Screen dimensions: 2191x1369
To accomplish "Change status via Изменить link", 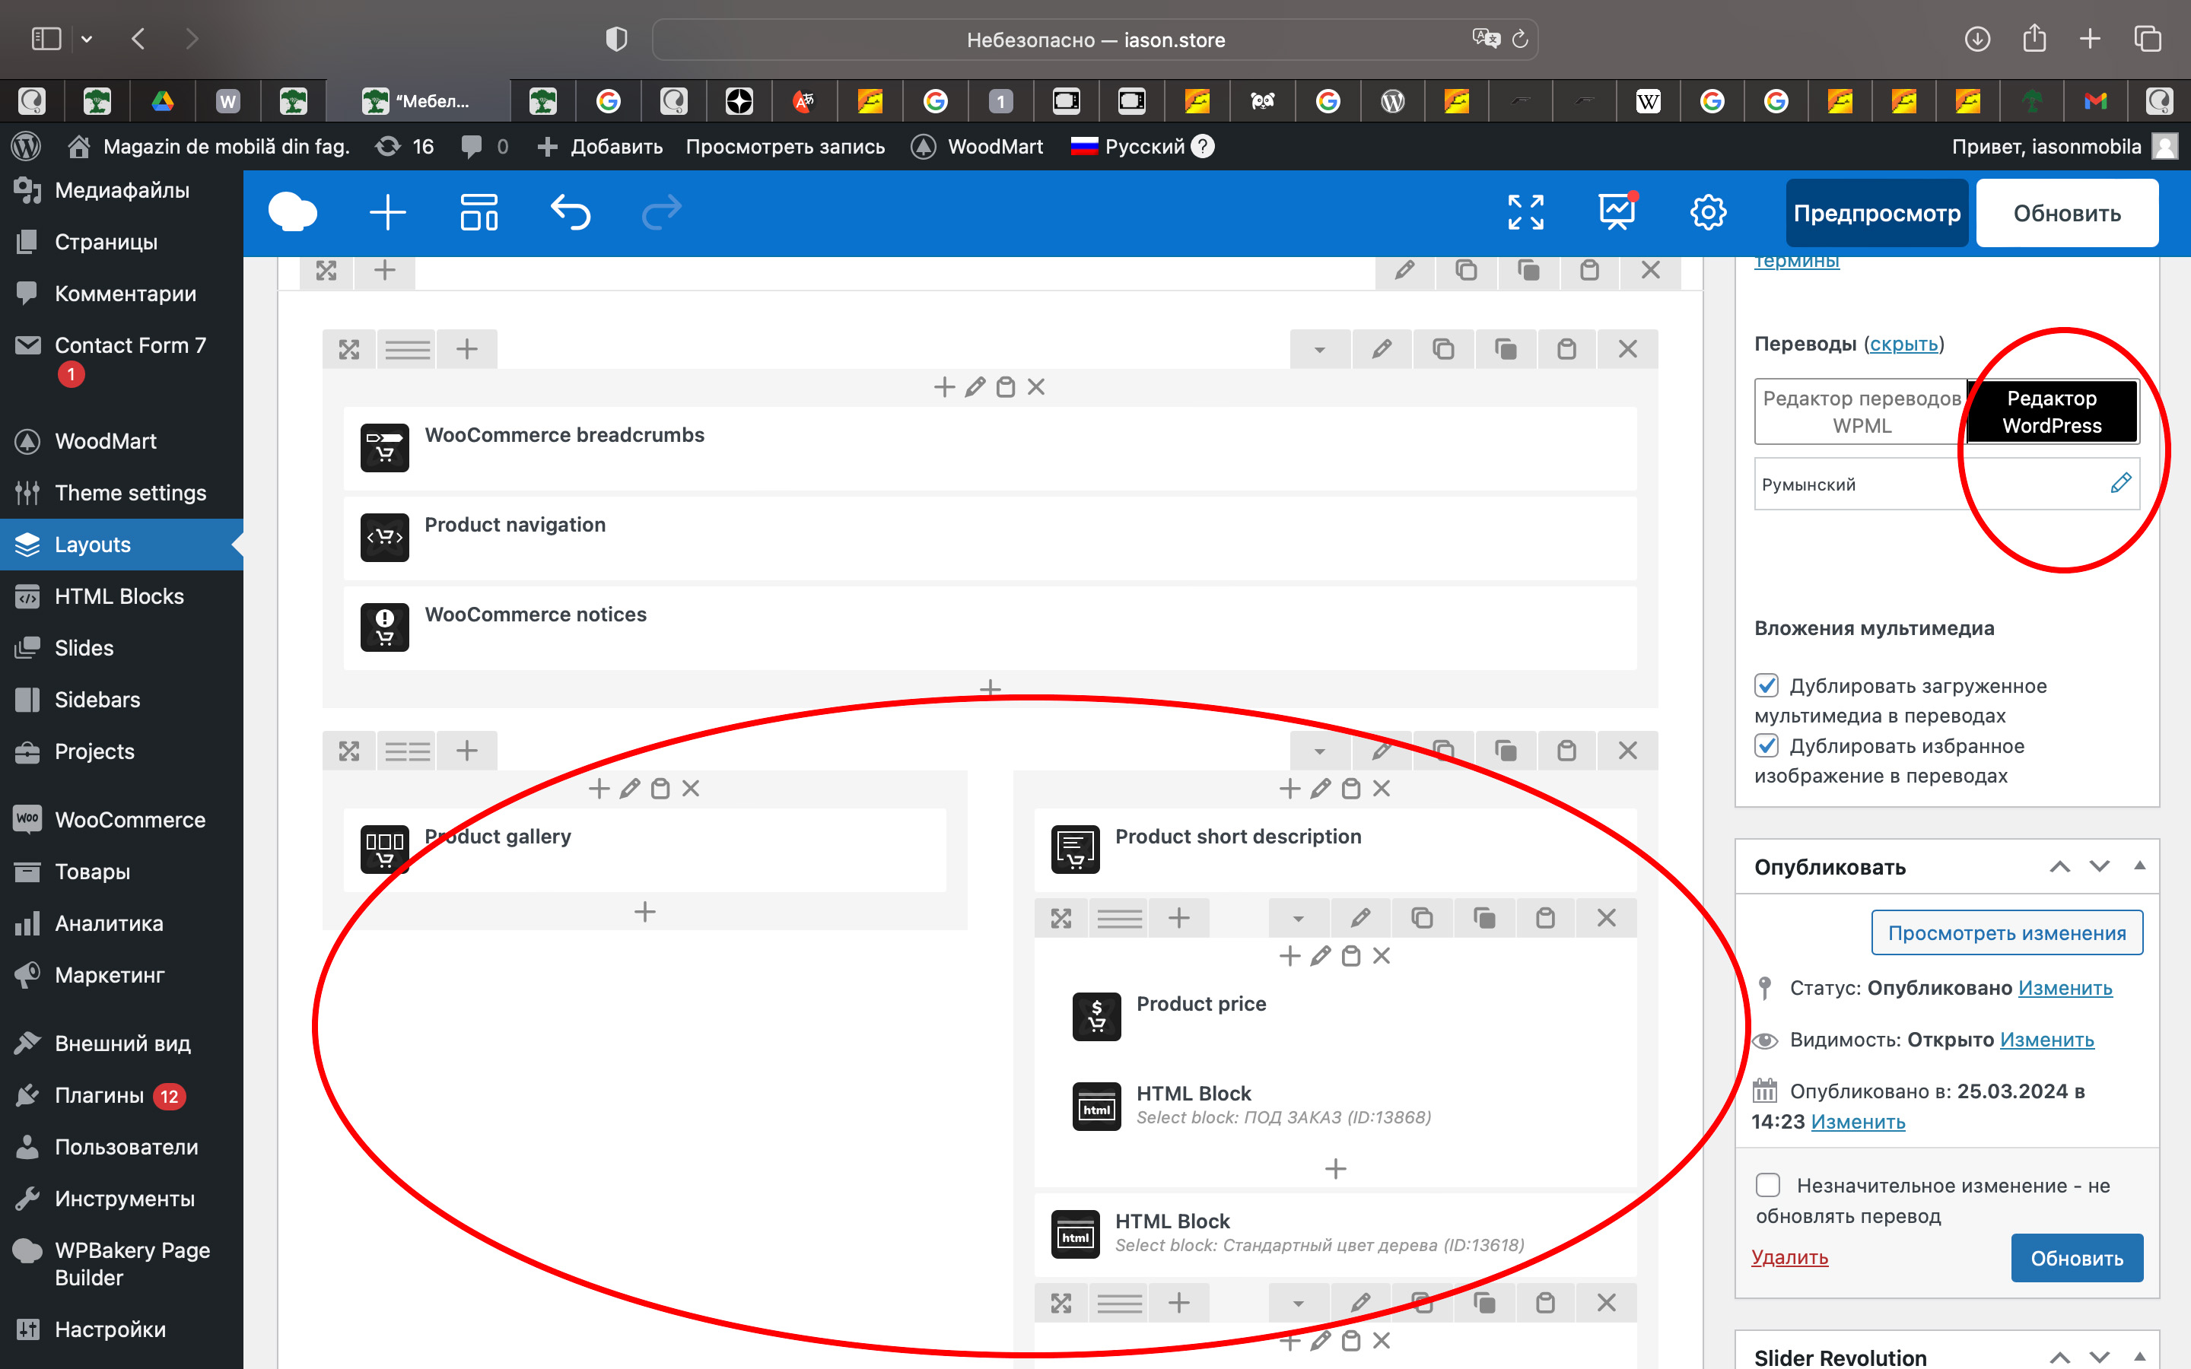I will tap(2065, 988).
